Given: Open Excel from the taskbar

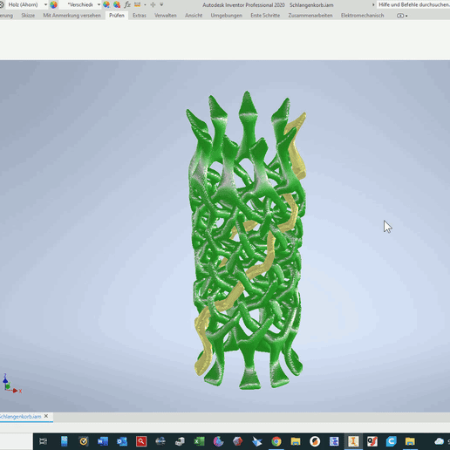Looking at the screenshot, I should [199, 441].
